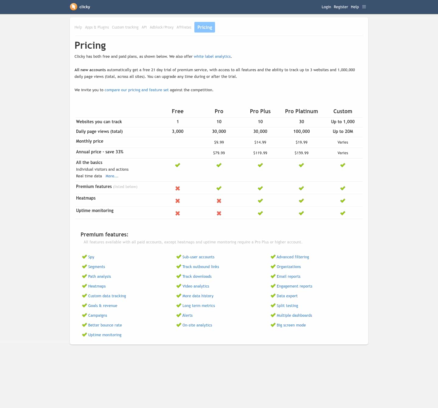Click the Clicky logo icon

(x=73, y=7)
